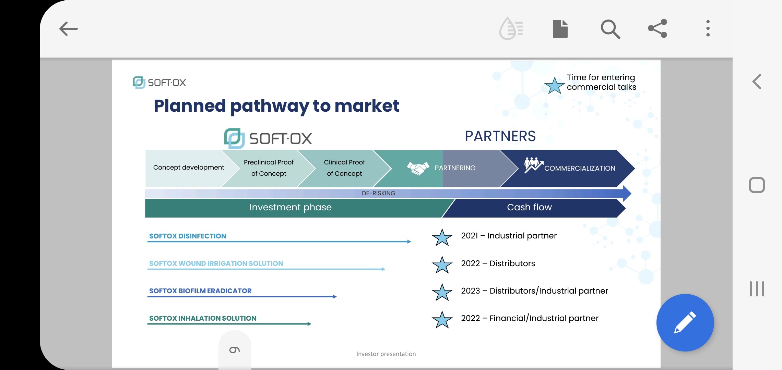The image size is (782, 370).
Task: Tap Time for entering commercial talks text
Action: [601, 82]
